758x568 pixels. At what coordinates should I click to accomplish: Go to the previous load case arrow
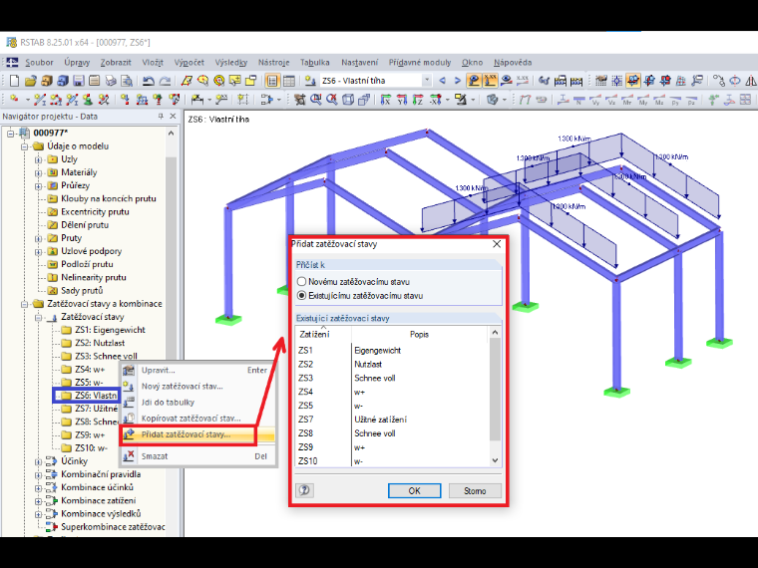(442, 81)
